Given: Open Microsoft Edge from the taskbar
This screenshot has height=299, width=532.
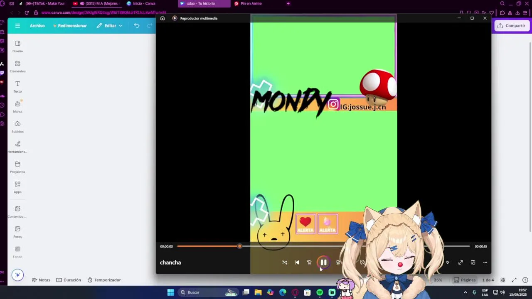Looking at the screenshot, I should click(283, 292).
